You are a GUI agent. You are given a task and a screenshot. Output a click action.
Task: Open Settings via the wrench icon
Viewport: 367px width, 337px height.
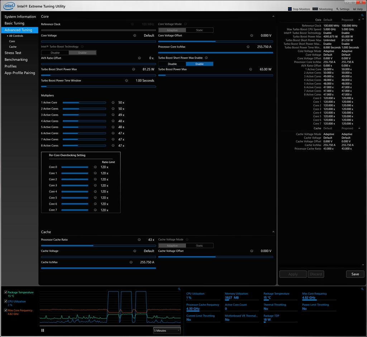337,9
